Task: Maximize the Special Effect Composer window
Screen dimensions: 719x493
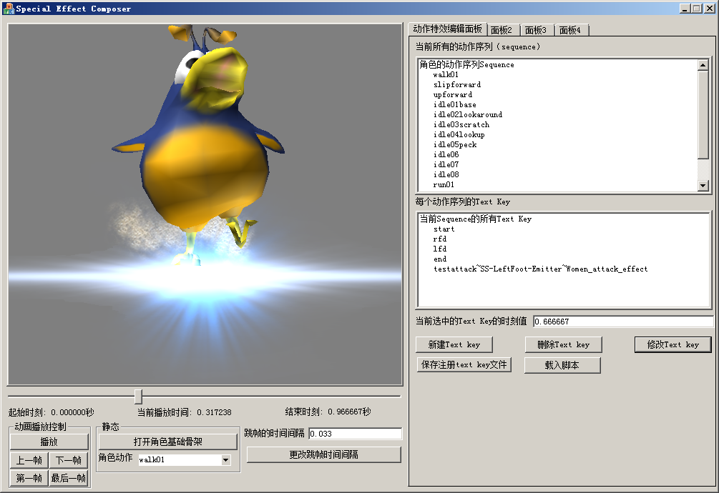Action: 697,9
